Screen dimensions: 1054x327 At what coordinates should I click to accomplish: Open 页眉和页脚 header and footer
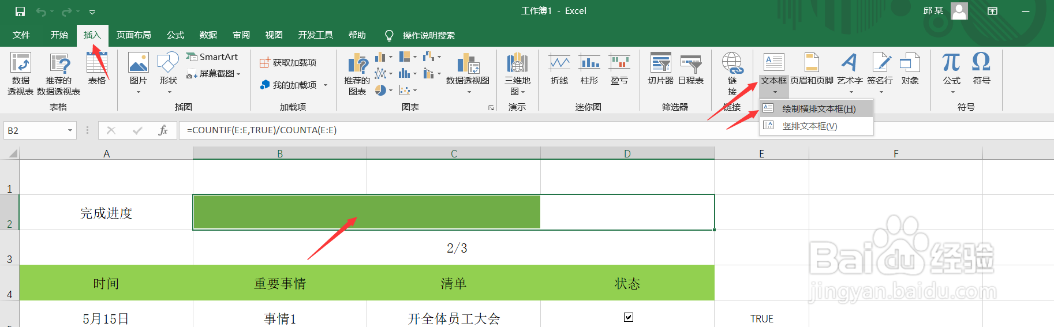point(812,69)
